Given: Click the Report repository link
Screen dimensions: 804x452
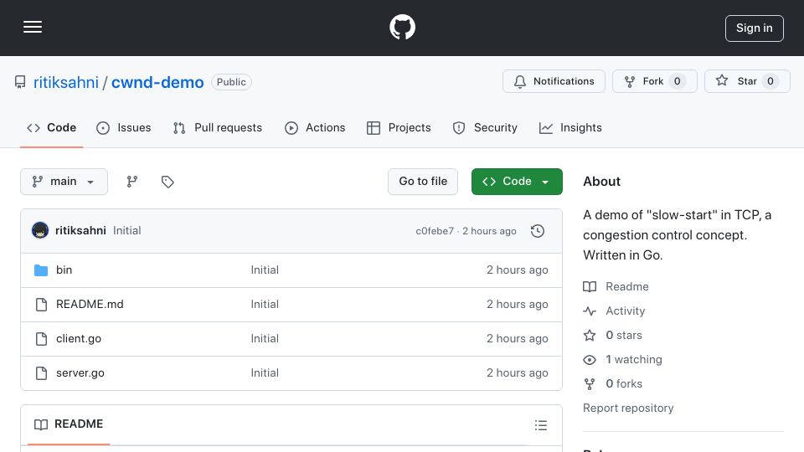Looking at the screenshot, I should point(628,408).
